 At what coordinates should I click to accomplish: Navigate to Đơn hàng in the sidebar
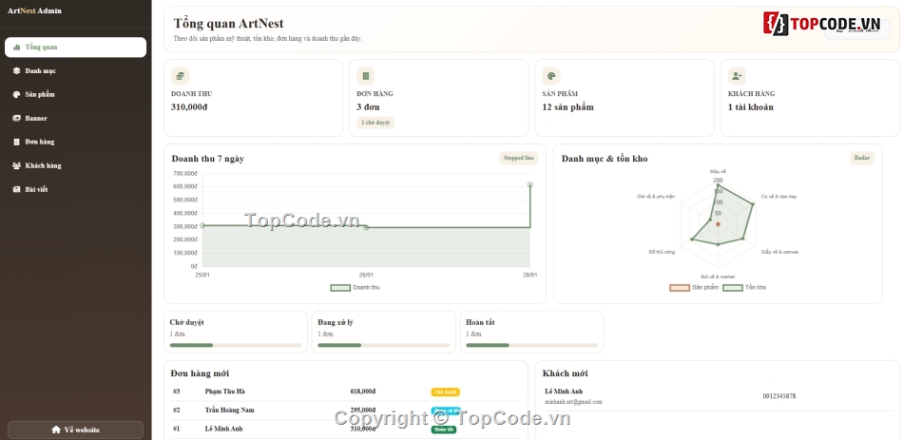pyautogui.click(x=75, y=142)
